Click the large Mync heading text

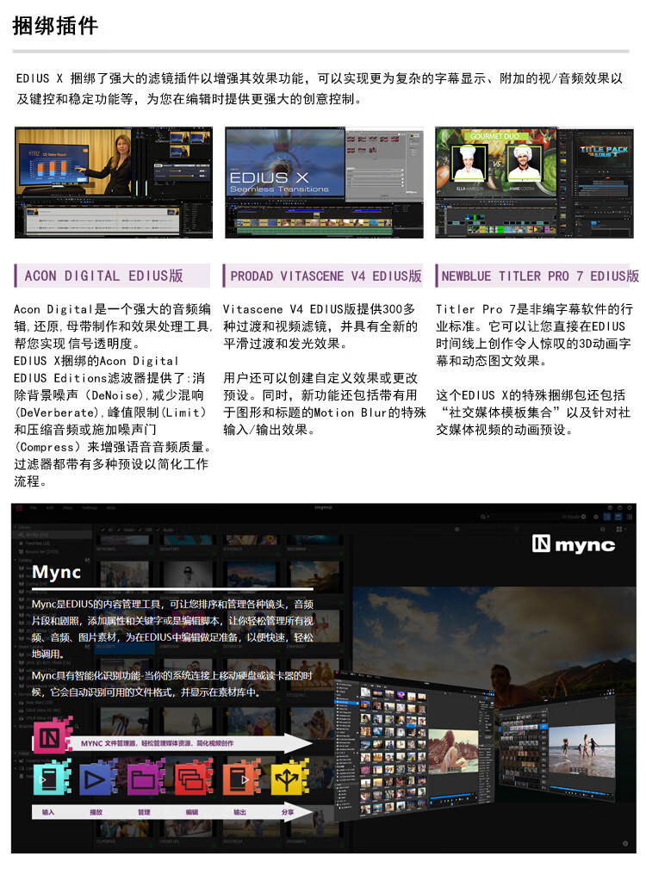[x=56, y=572]
